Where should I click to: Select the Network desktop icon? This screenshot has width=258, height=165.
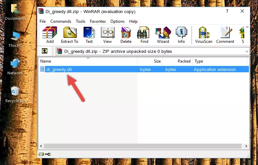[x=15, y=67]
